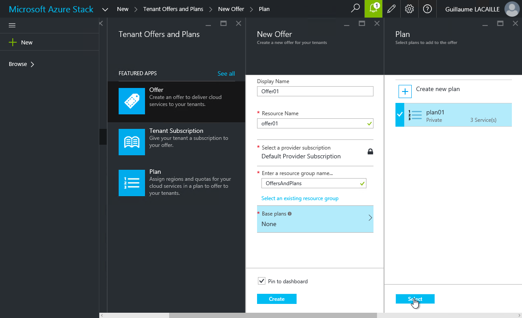Click Default Provider Subscription text

[301, 156]
